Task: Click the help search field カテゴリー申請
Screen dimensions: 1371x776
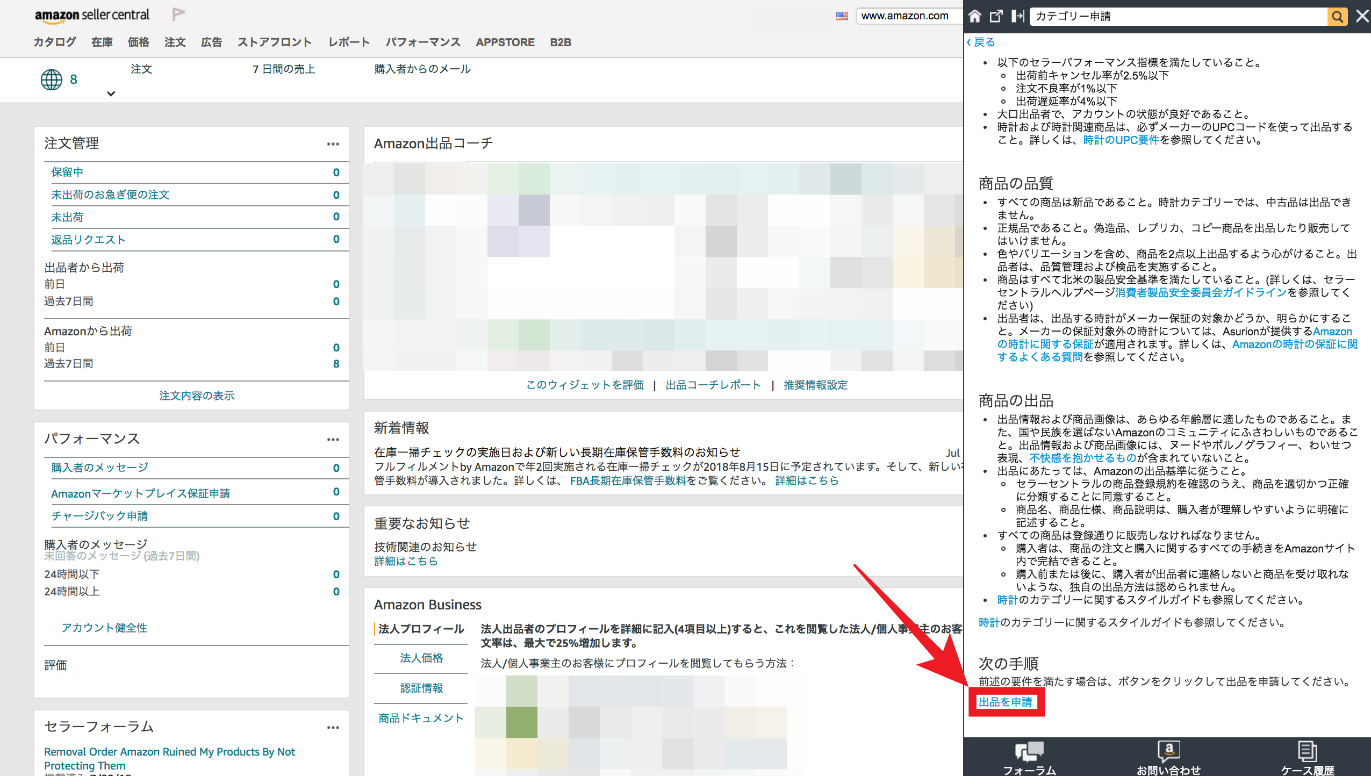Action: [1179, 16]
